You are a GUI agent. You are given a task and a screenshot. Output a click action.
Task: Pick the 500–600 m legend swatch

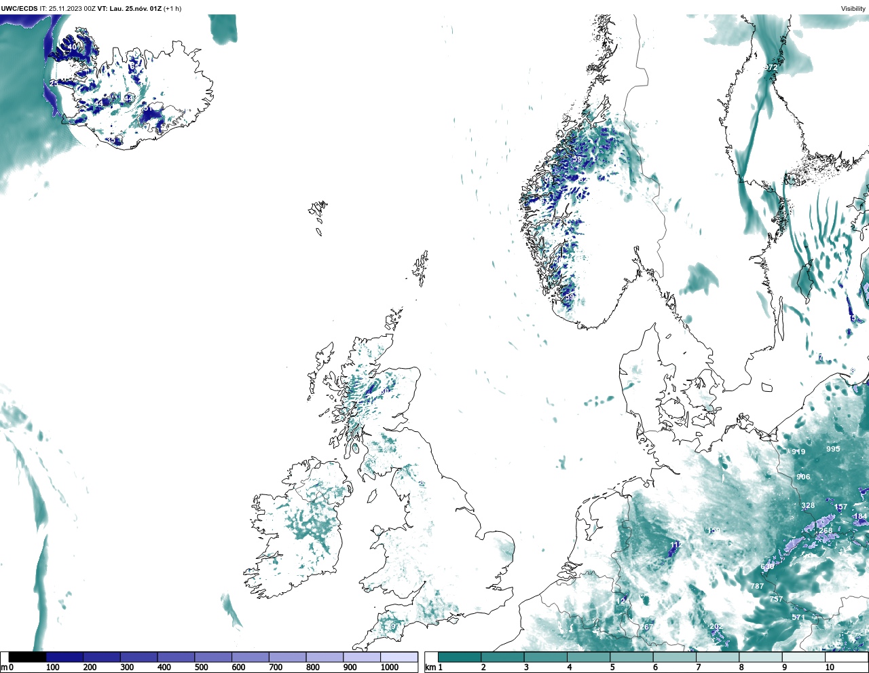point(213,657)
